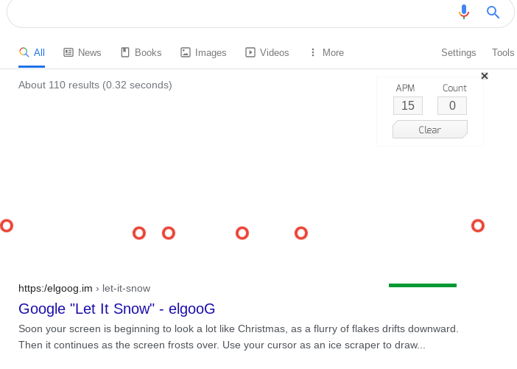Click the snippet text starting "Soon your screen"
This screenshot has height=369, width=517.
239,337
